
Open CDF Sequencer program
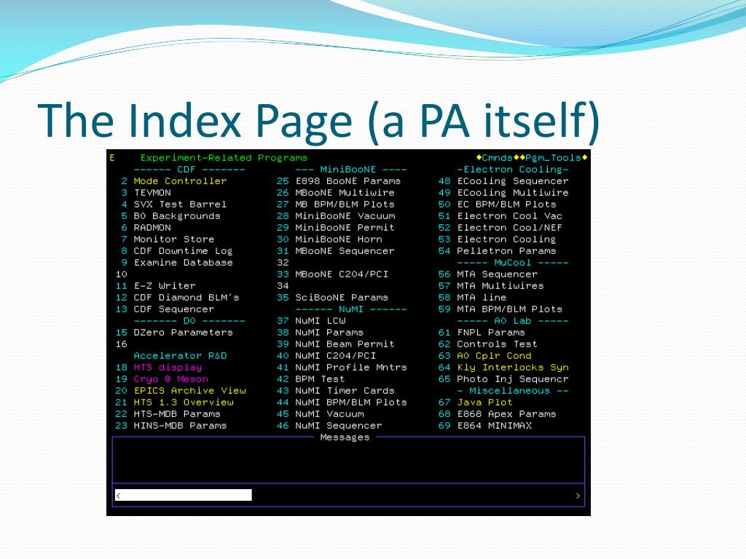[x=173, y=309]
